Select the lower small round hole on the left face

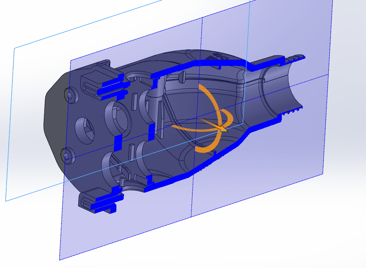point(68,156)
